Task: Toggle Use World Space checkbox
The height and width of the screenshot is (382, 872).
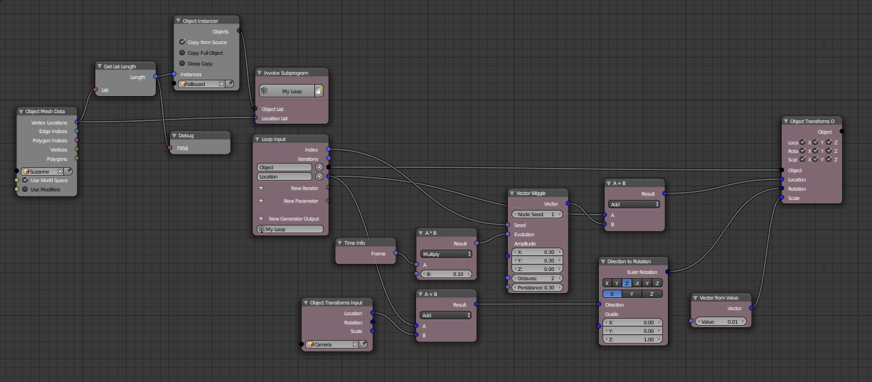Action: point(25,180)
